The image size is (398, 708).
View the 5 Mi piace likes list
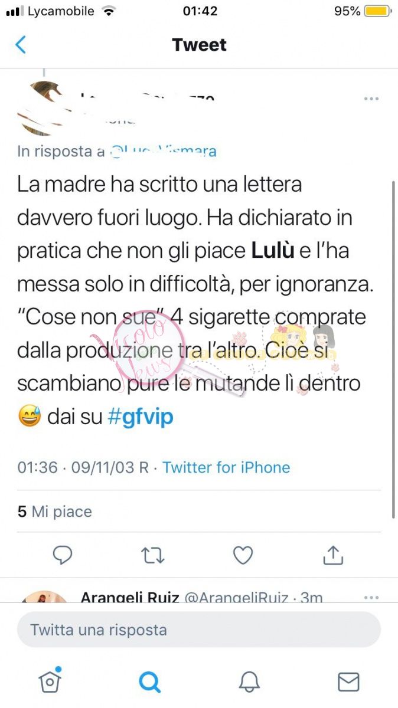click(55, 511)
